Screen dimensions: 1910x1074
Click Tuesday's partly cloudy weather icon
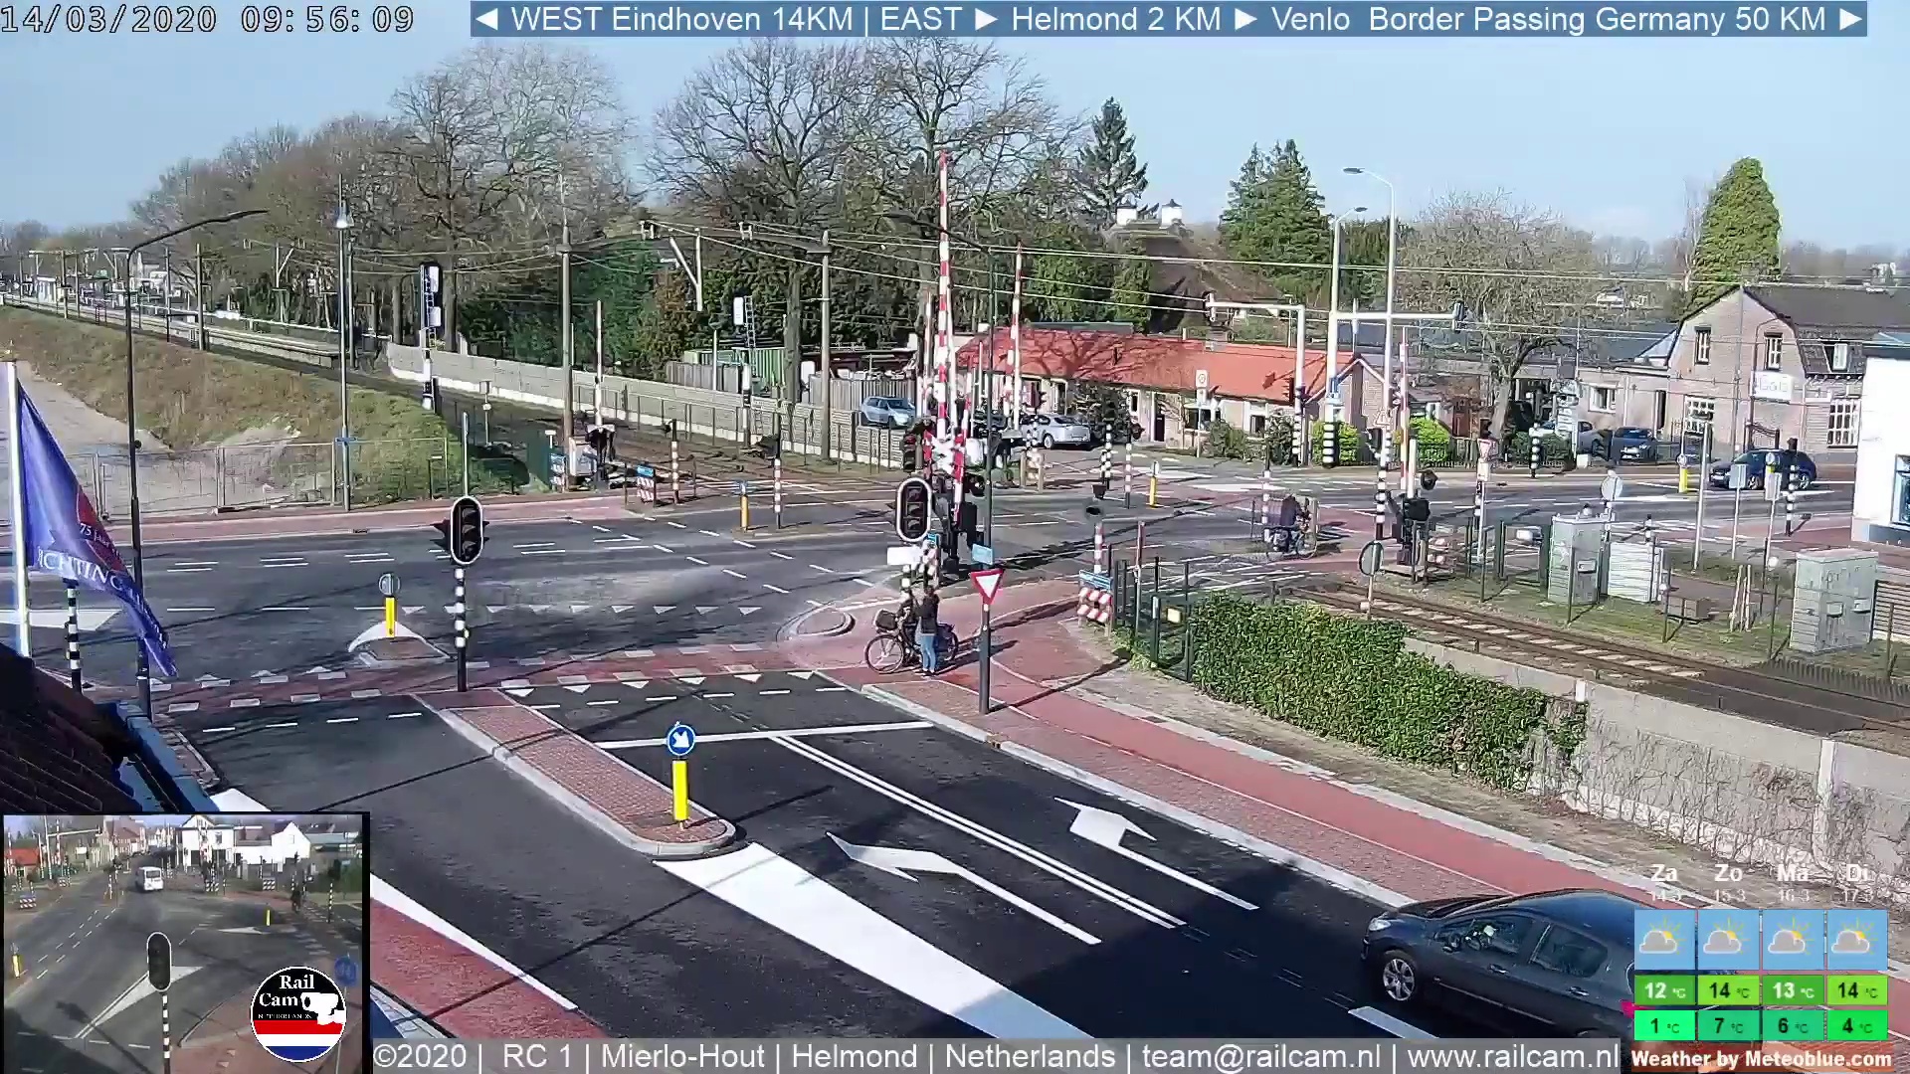1855,940
